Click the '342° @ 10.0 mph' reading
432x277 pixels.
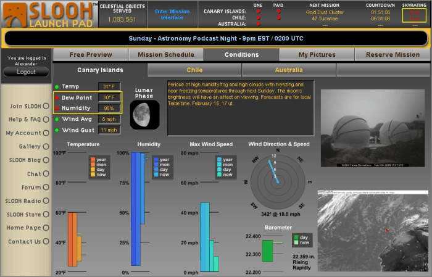(280, 214)
